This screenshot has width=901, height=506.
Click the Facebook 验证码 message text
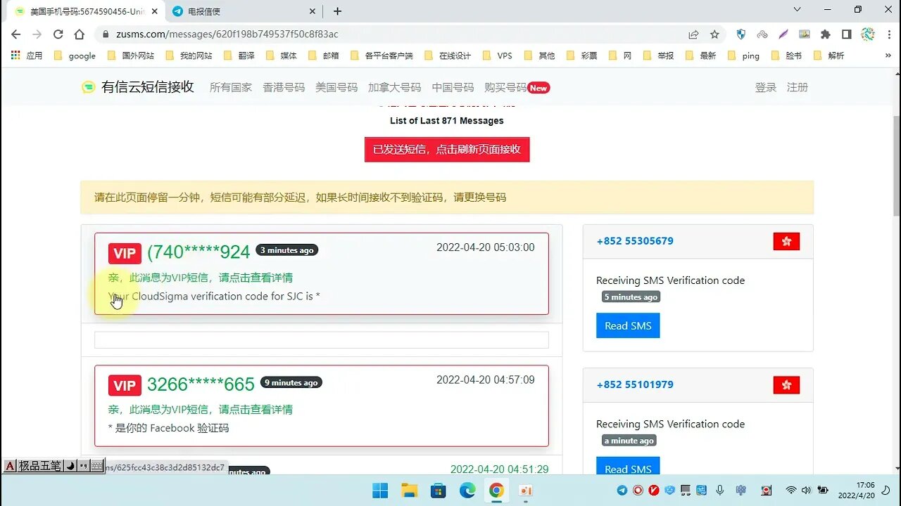coord(168,428)
